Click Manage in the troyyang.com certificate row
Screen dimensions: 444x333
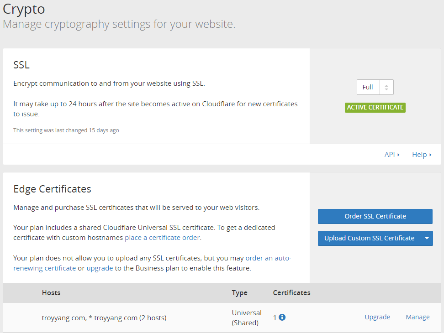click(418, 317)
